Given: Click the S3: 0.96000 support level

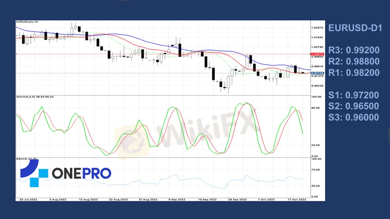Looking at the screenshot, I should [353, 118].
